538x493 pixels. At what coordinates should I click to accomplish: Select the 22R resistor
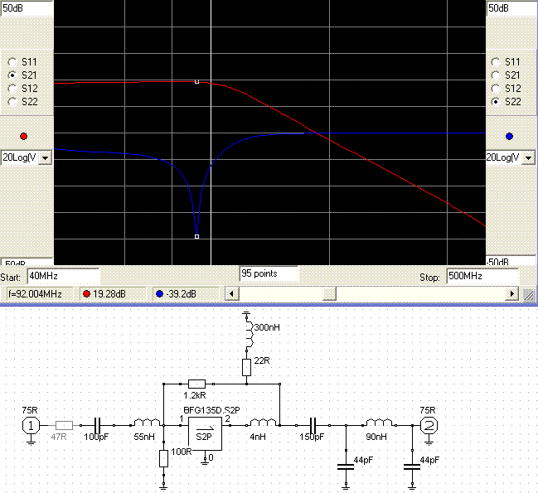246,367
